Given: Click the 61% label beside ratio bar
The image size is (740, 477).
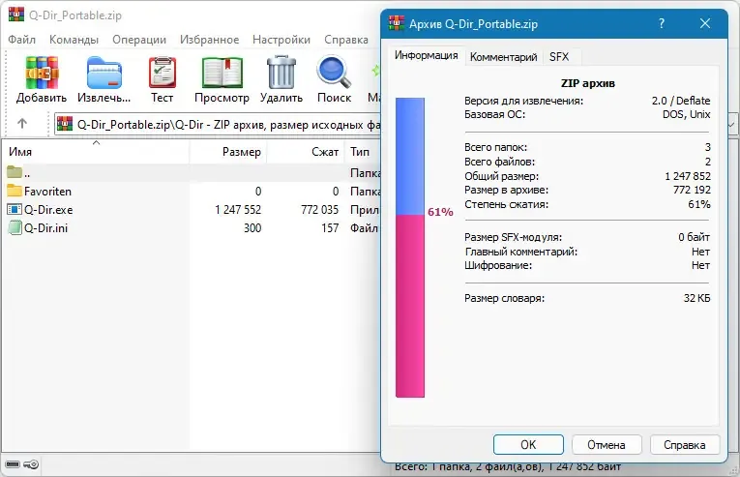Looking at the screenshot, I should click(440, 212).
